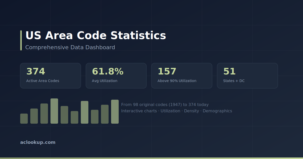Click the first, shortest bar in the chart
Screen dimensions: 303x159
pyautogui.click(x=24, y=119)
